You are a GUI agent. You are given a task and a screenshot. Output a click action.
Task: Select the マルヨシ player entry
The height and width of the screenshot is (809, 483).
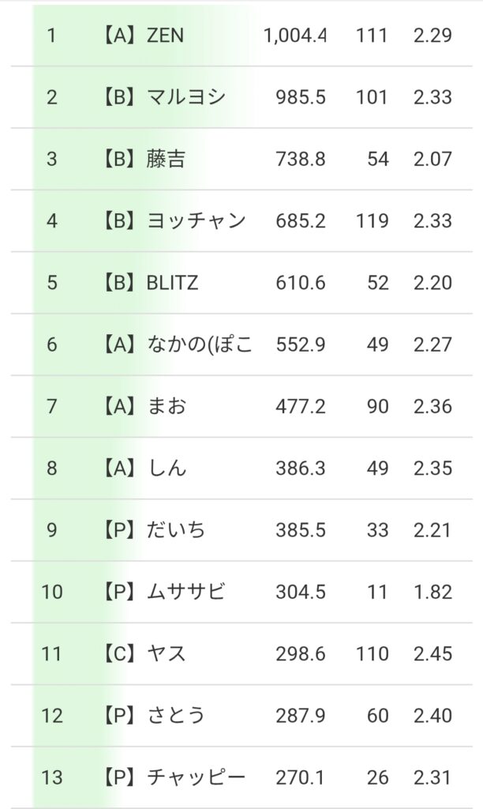coord(186,97)
